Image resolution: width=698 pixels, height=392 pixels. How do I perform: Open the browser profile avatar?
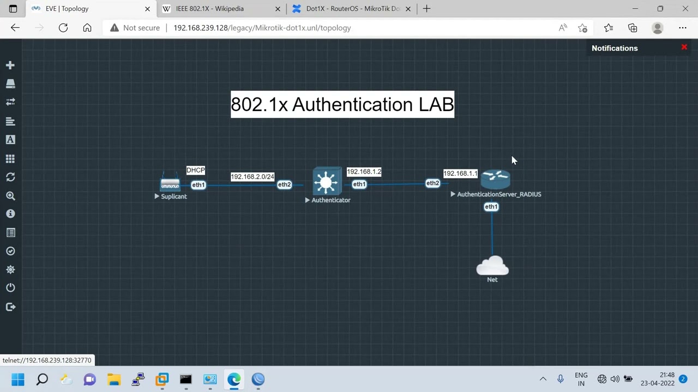(658, 28)
